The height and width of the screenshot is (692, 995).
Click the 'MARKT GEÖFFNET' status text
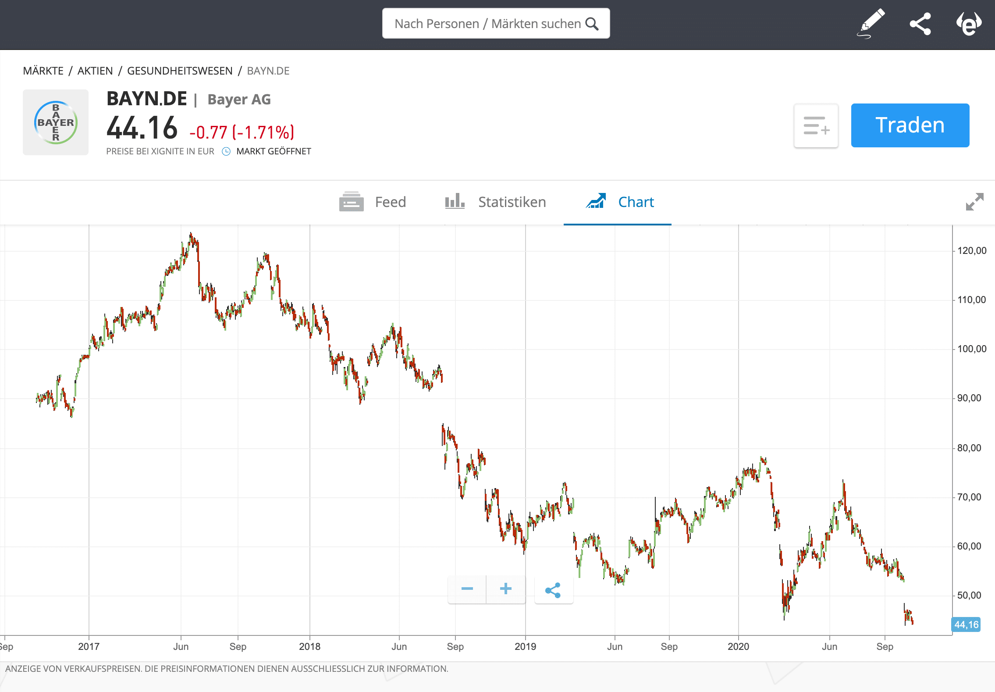(274, 151)
